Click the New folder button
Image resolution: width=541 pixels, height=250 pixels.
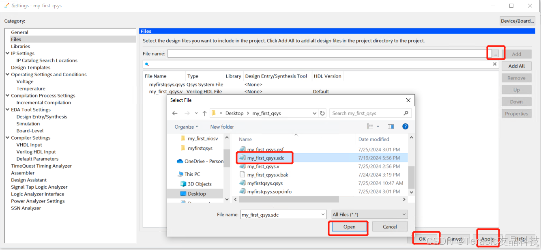point(222,127)
